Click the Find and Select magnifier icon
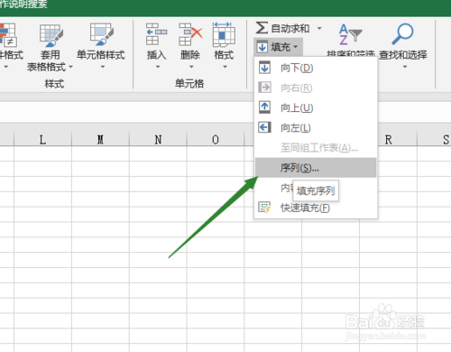451x352 pixels. [x=402, y=34]
